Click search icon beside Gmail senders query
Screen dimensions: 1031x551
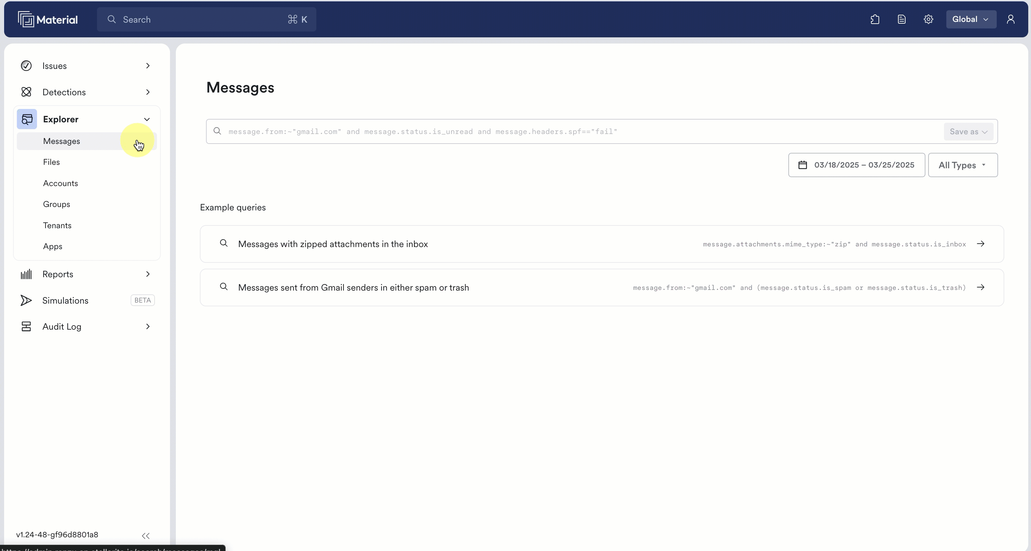224,286
